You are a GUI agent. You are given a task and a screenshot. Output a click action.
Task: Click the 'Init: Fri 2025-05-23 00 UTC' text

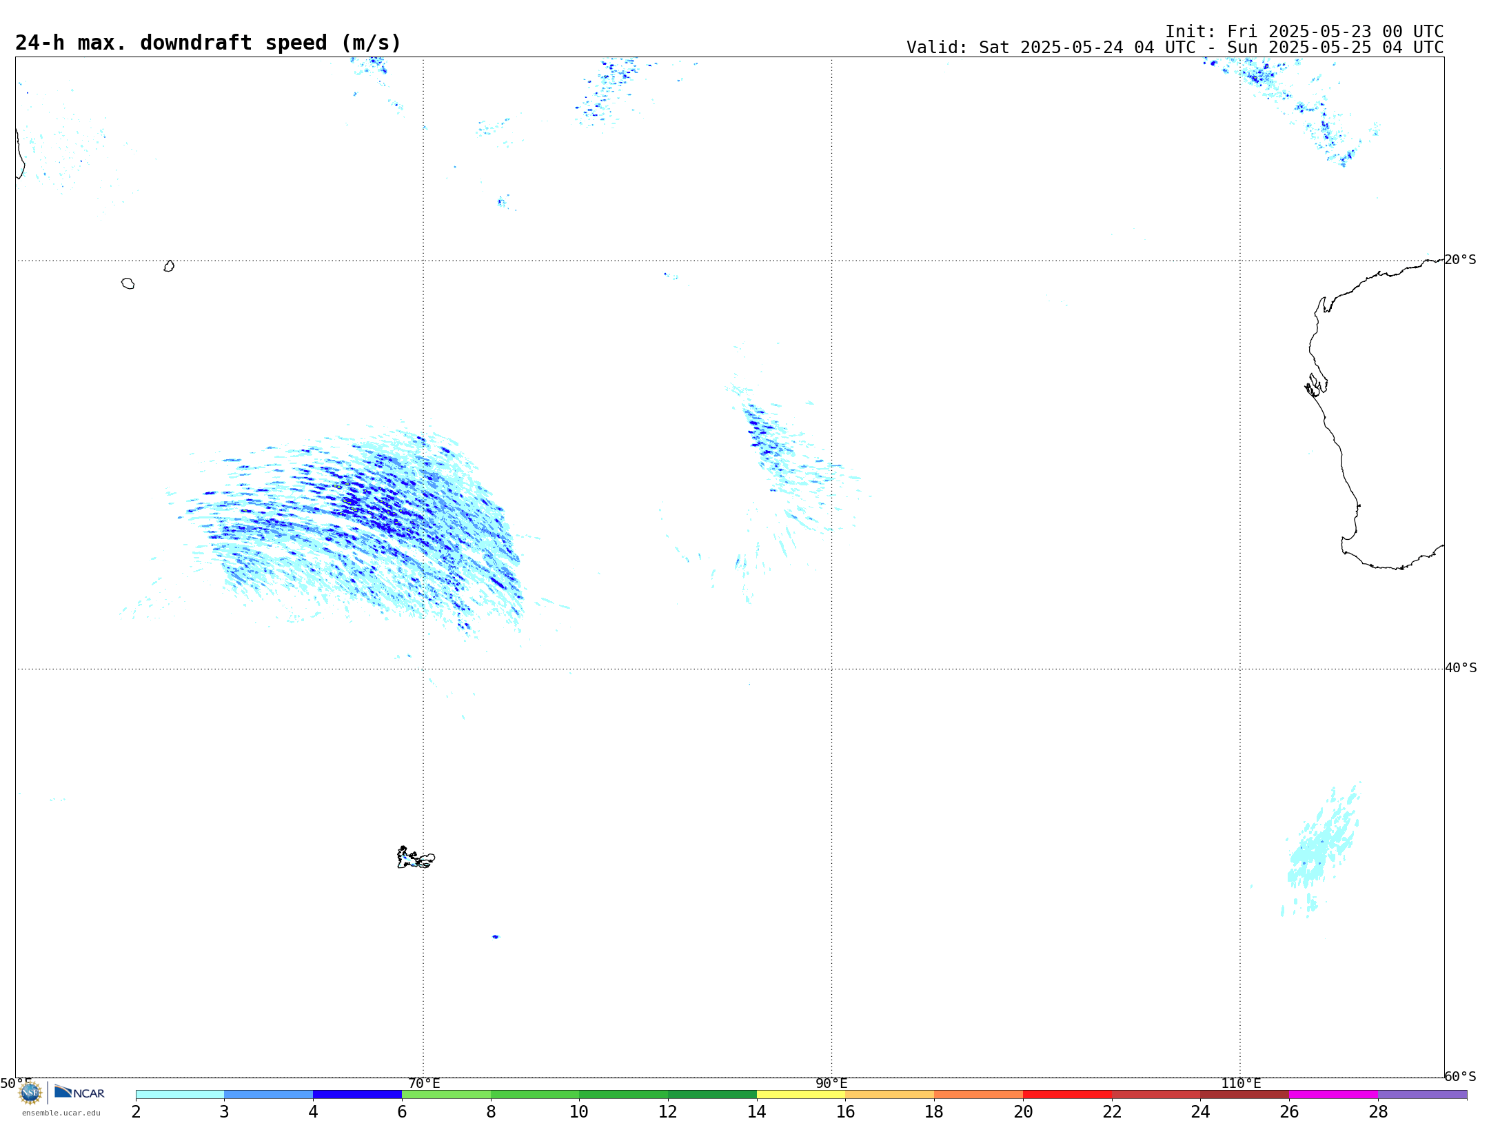1304,32
